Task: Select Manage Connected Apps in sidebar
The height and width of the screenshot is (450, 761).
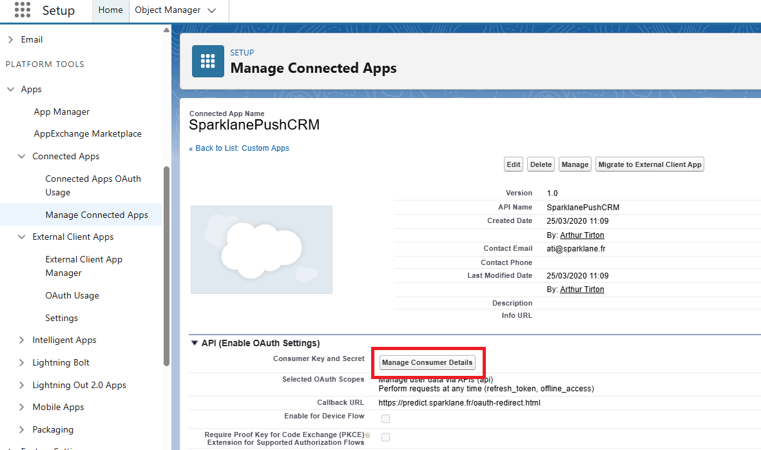Action: point(97,215)
